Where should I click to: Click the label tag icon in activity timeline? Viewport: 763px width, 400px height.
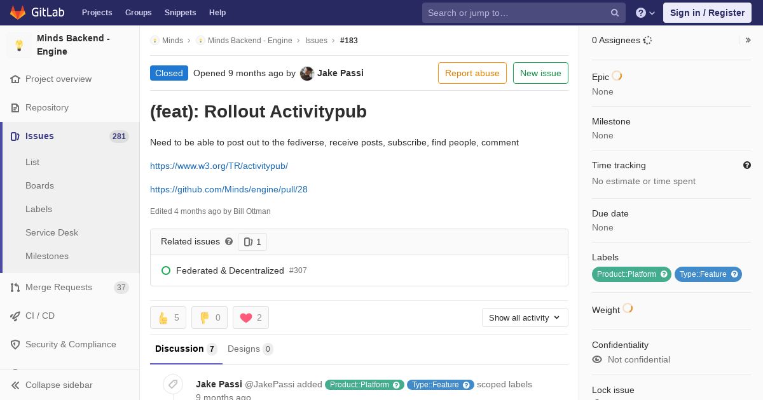point(172,384)
